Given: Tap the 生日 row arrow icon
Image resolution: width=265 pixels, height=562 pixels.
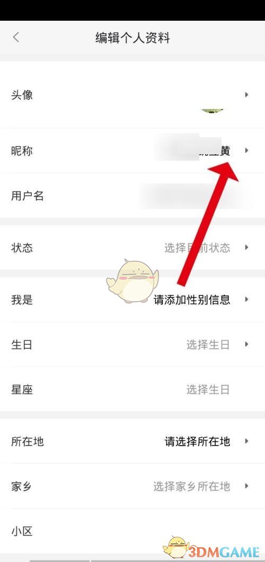Looking at the screenshot, I should 246,345.
